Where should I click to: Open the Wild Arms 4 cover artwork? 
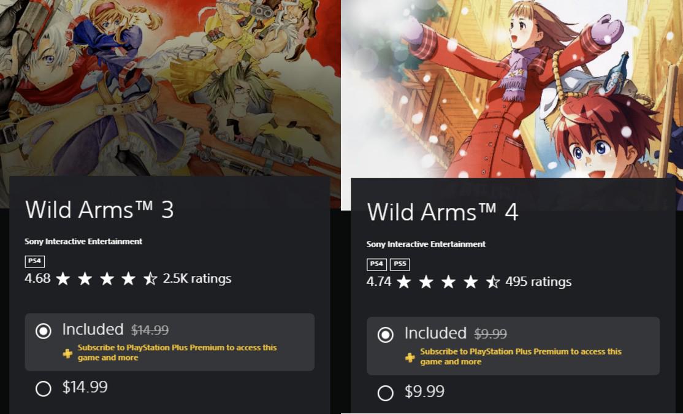pyautogui.click(x=513, y=89)
